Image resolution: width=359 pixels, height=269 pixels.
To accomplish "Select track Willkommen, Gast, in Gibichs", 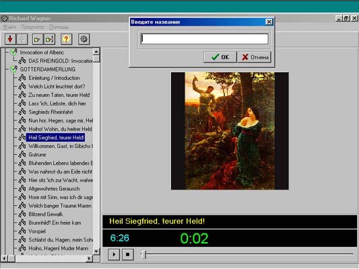I will [x=61, y=147].
